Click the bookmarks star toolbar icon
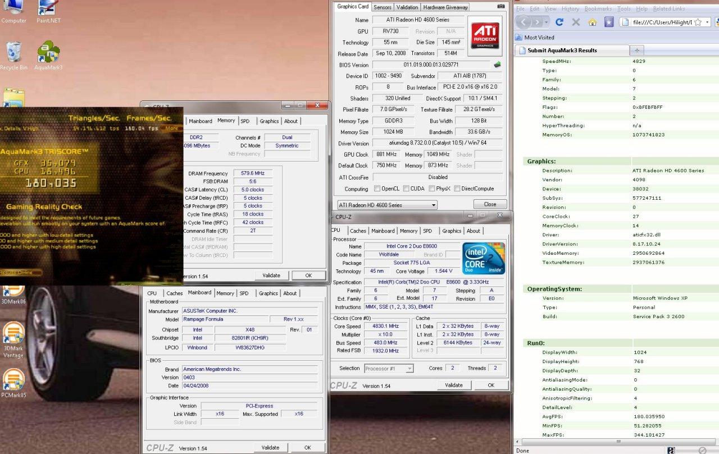The height and width of the screenshot is (454, 719). coord(609,22)
